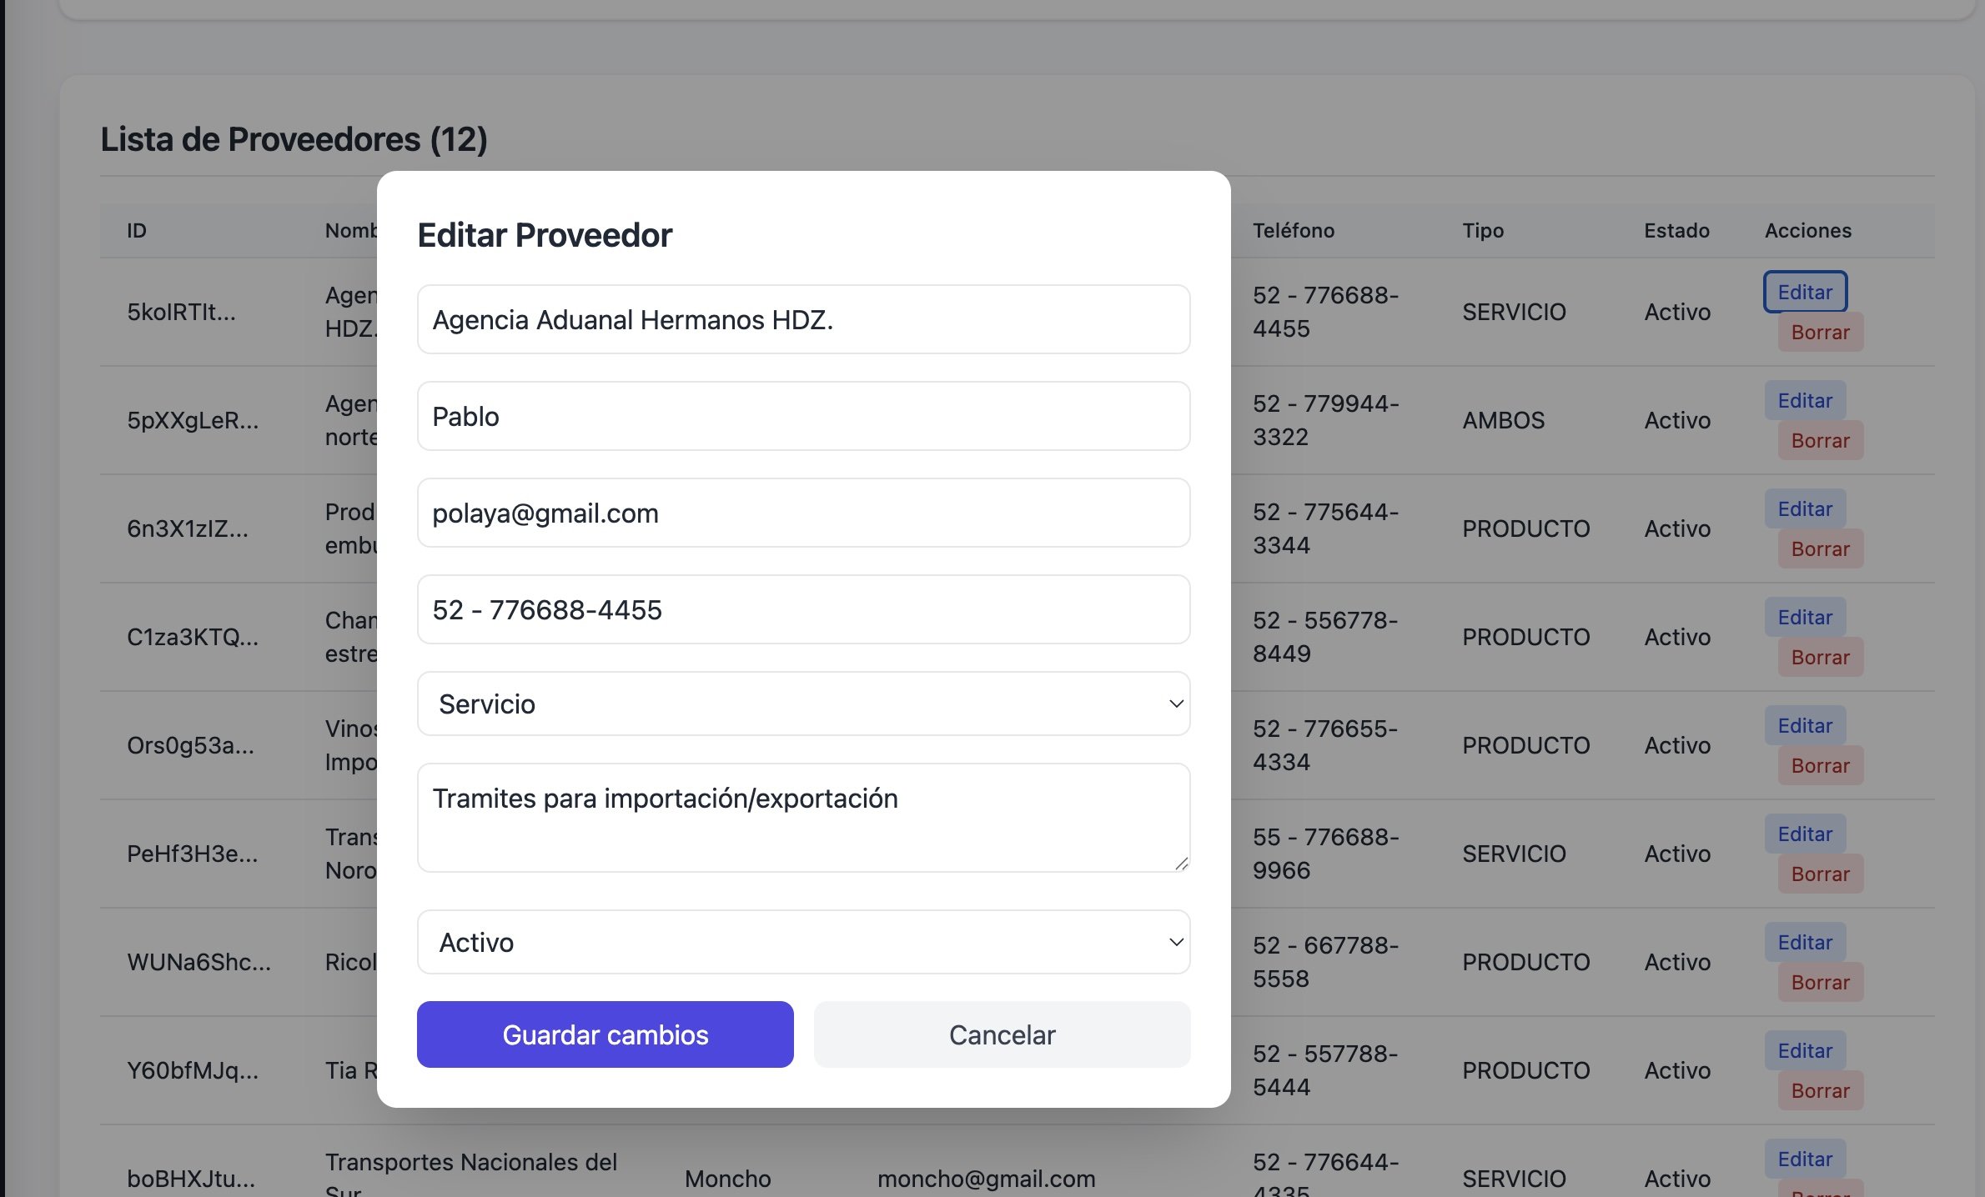Viewport: 1985px width, 1197px height.
Task: Grab the textarea resize handle corner
Action: pyautogui.click(x=1181, y=864)
